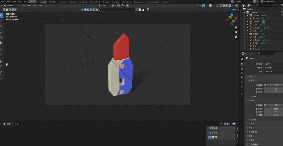Open transform orientation global dropdown
The height and width of the screenshot is (146, 283).
105,6
